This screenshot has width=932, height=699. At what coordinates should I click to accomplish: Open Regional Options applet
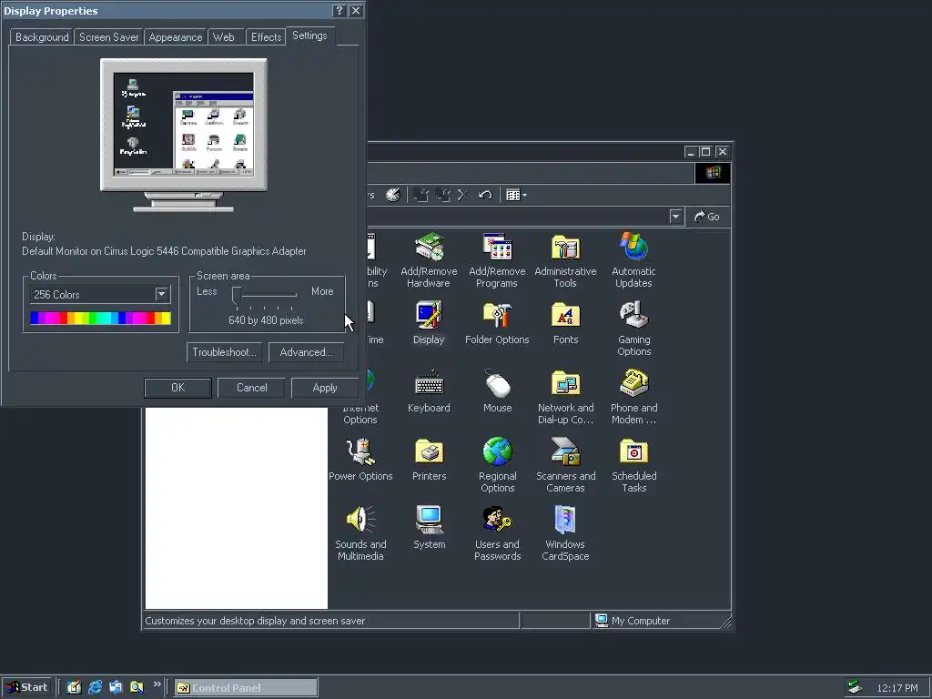(497, 465)
